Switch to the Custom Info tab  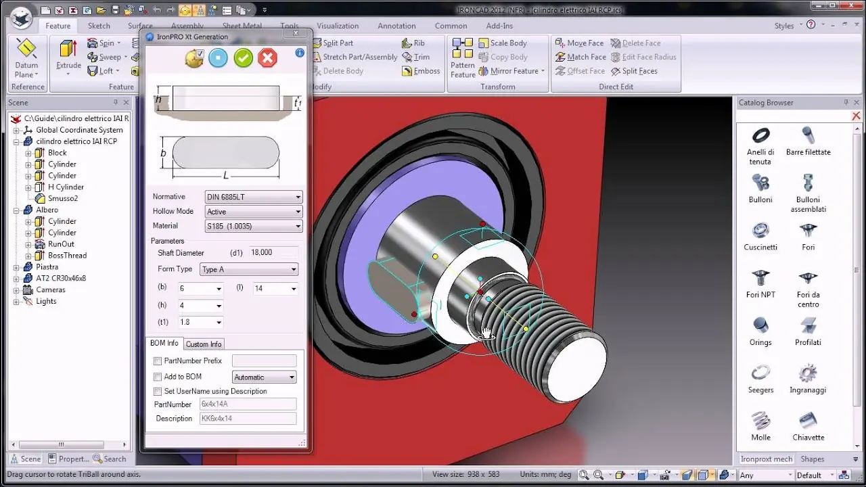[204, 344]
